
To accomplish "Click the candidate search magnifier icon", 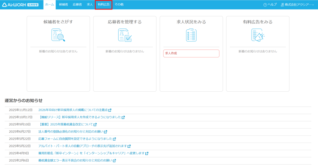I will [58, 35].
